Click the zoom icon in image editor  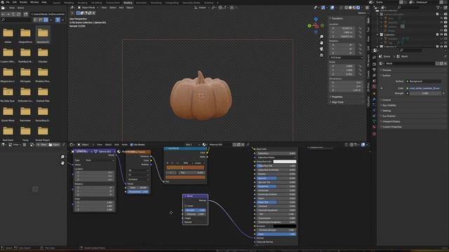[62, 157]
